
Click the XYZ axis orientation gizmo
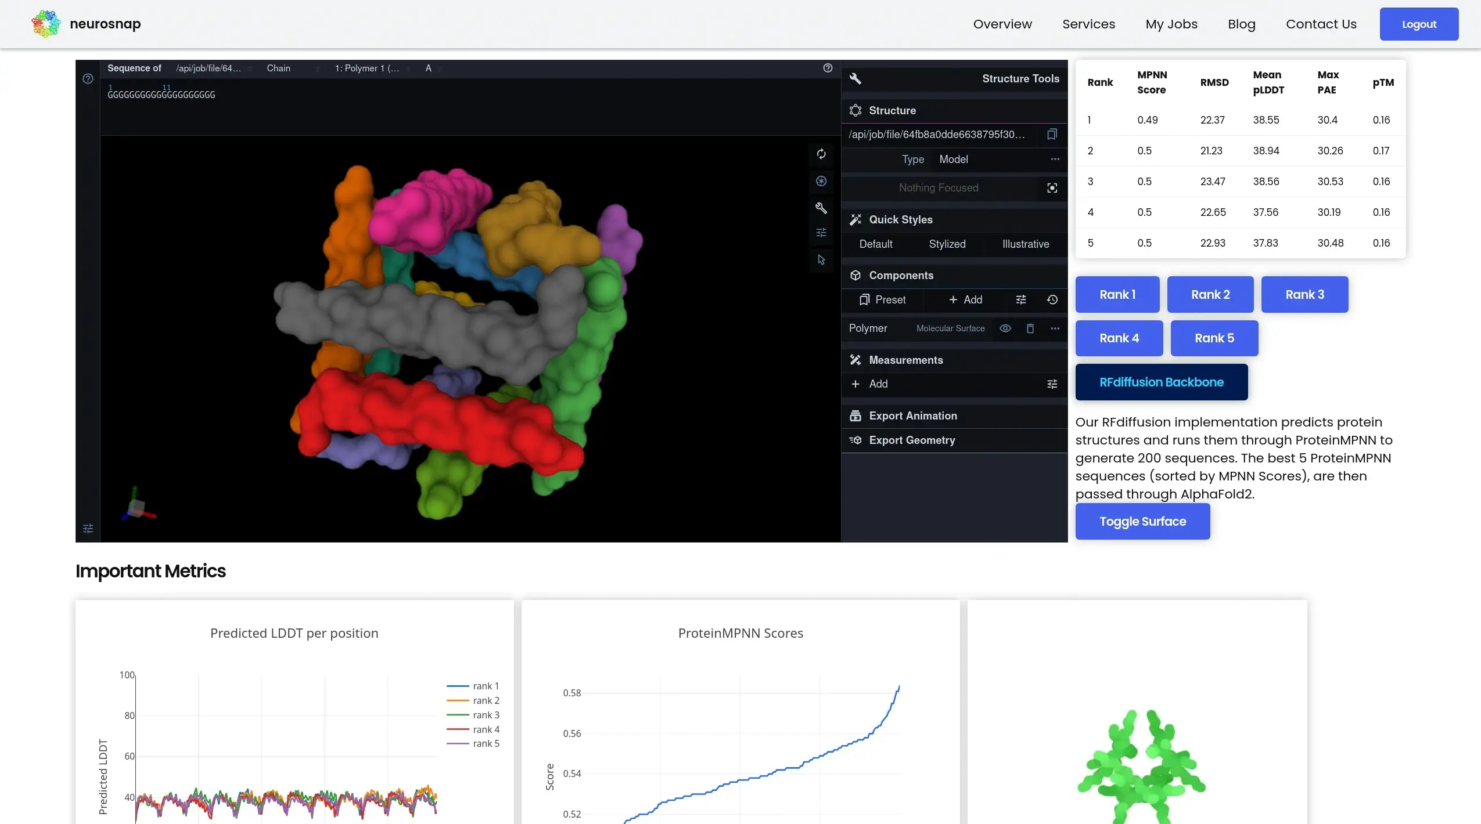click(138, 507)
